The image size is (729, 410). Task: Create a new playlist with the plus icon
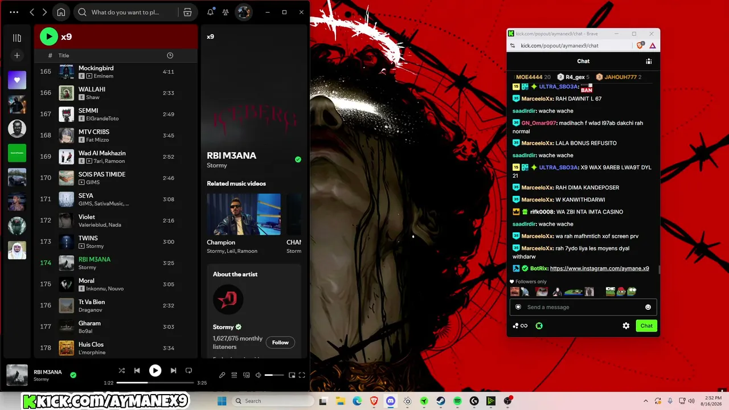click(17, 56)
